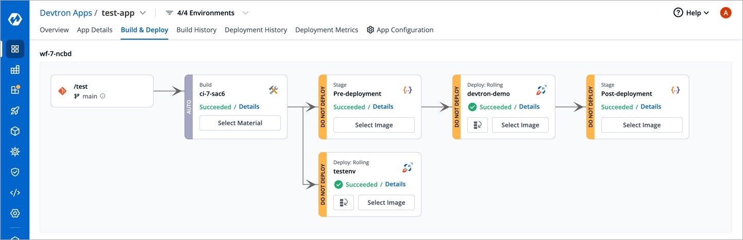Image resolution: width=743 pixels, height=240 pixels.
Task: Click the git source icon next to /test
Action: coord(62,91)
